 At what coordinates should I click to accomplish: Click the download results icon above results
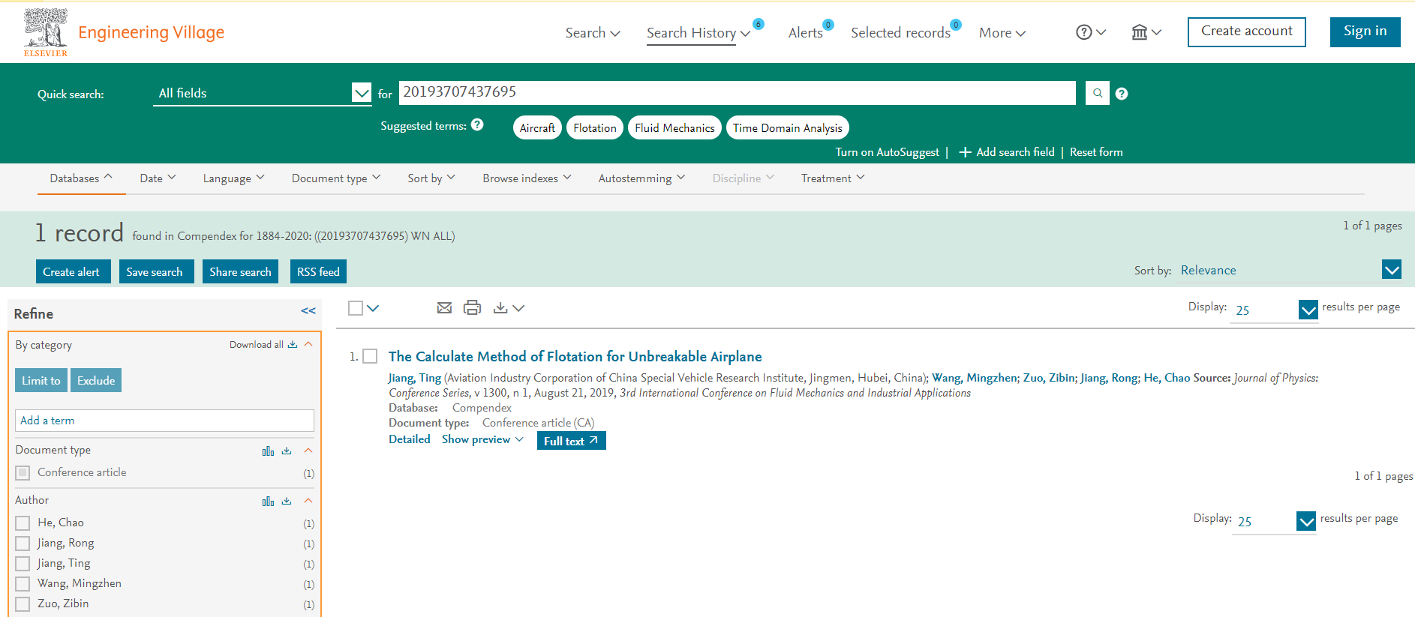click(500, 308)
